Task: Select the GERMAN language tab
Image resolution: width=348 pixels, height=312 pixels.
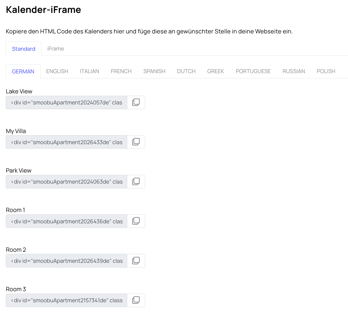Action: click(x=23, y=71)
